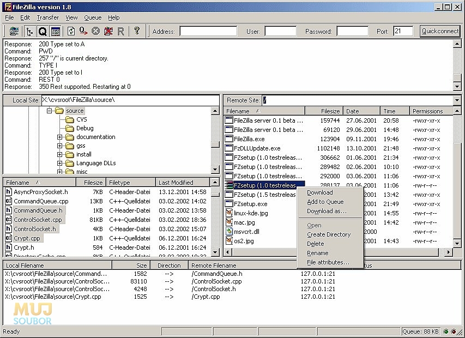Click the msvcrt.dll file icon
The height and width of the screenshot is (338, 465).
(229, 231)
